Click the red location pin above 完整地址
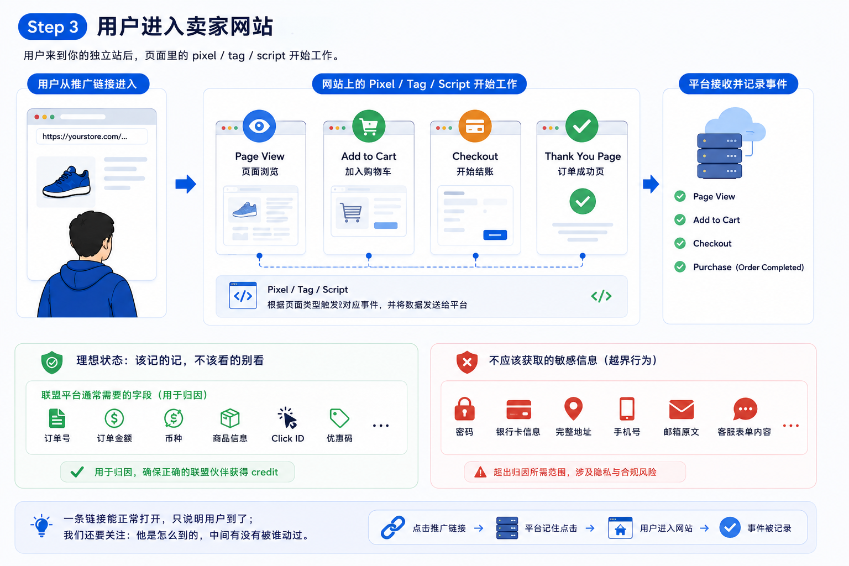The height and width of the screenshot is (566, 849). [x=573, y=409]
